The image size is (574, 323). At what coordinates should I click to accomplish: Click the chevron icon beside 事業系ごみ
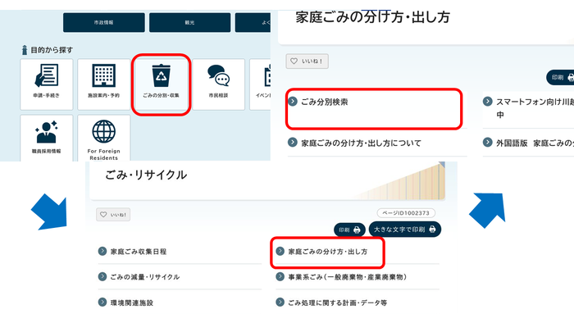[280, 276]
